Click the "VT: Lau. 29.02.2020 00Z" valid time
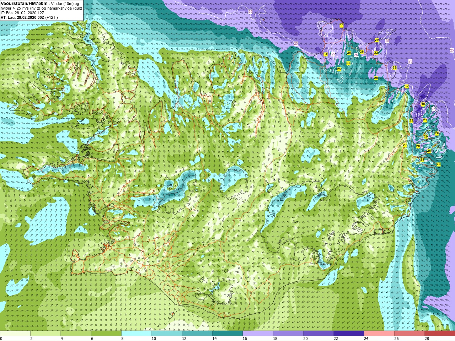Image resolution: width=455 pixels, height=341 pixels. [x=22, y=17]
